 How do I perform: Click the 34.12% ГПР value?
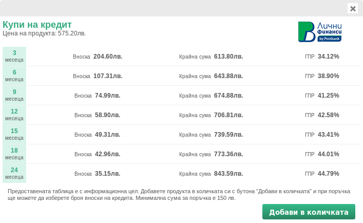(x=329, y=57)
